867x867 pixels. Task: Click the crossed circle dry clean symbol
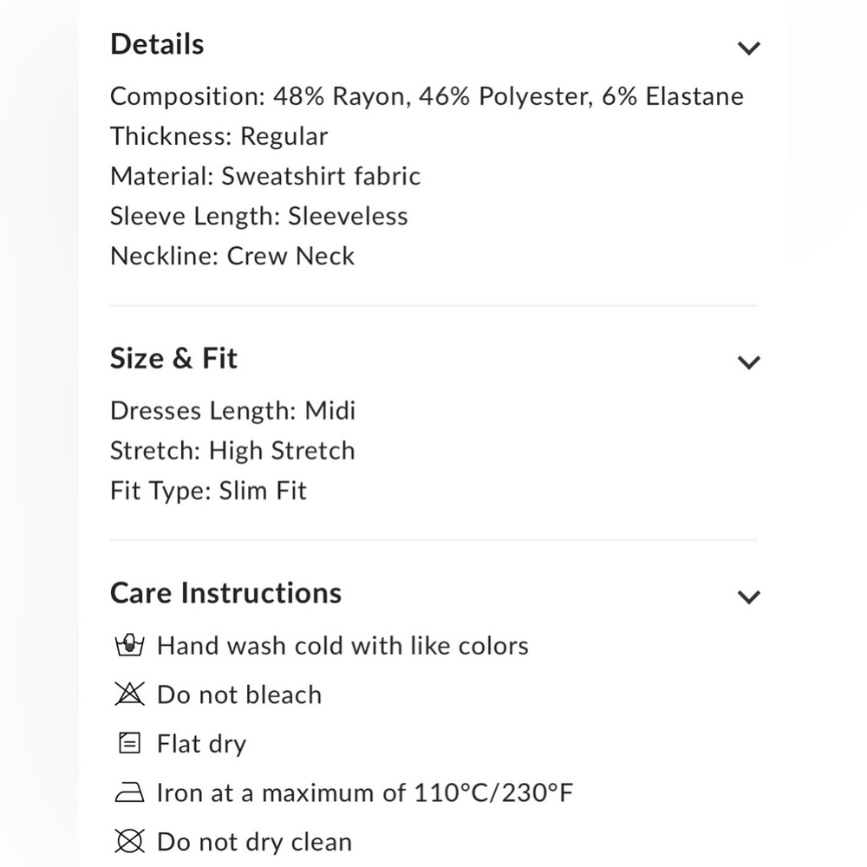click(x=127, y=841)
